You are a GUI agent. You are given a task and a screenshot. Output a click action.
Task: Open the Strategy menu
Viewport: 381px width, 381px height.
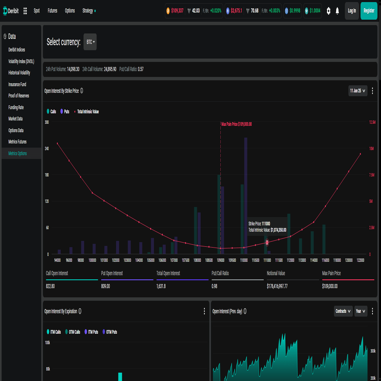pos(89,11)
